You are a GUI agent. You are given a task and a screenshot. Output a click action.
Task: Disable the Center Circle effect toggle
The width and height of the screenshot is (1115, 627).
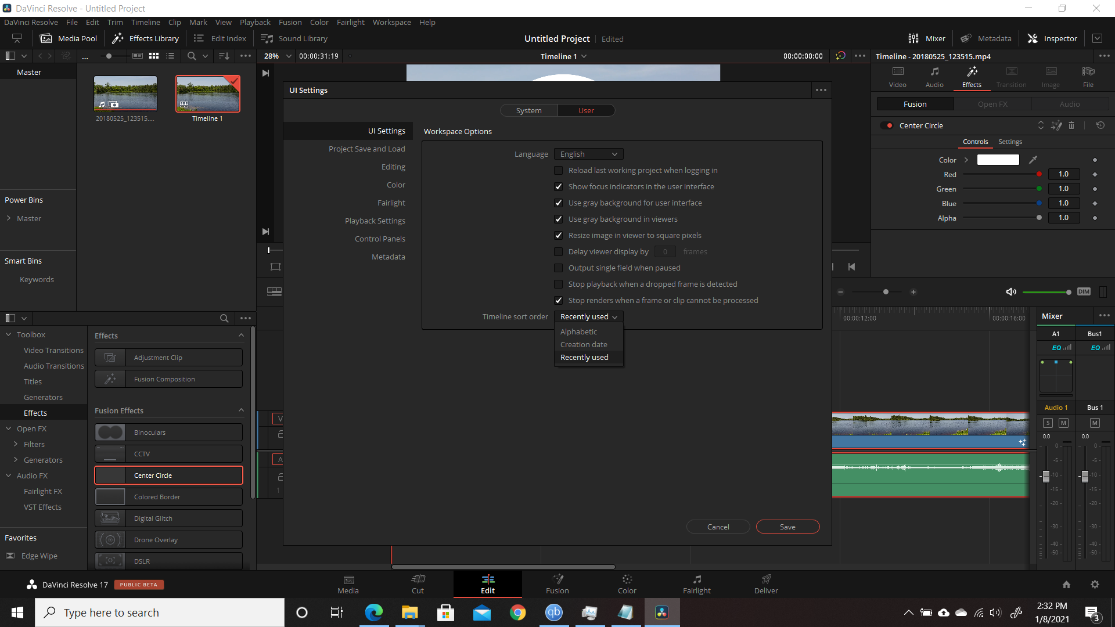(886, 125)
